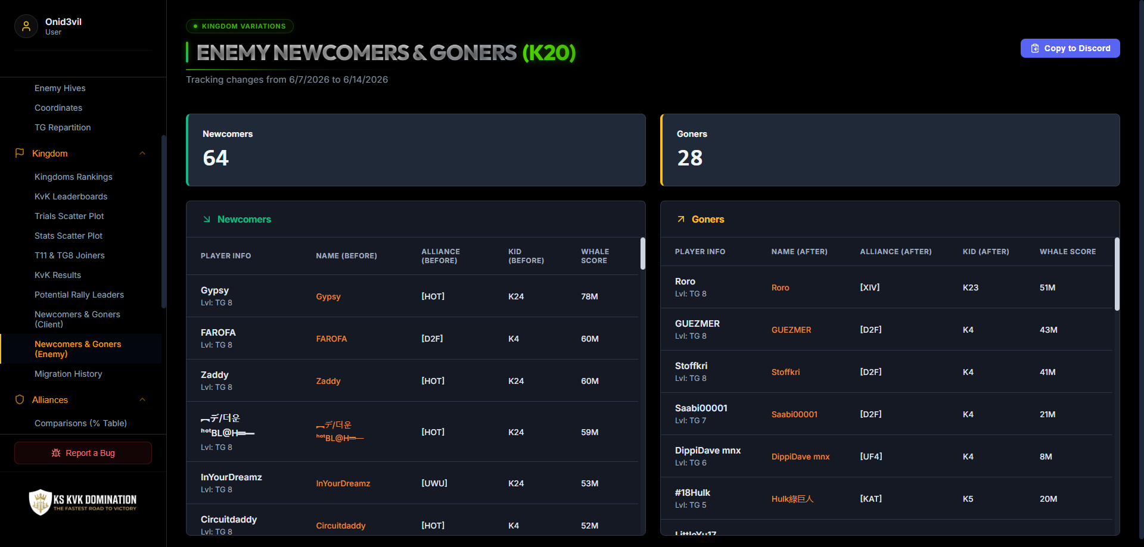Open Trials Scatter Plot page

(69, 216)
